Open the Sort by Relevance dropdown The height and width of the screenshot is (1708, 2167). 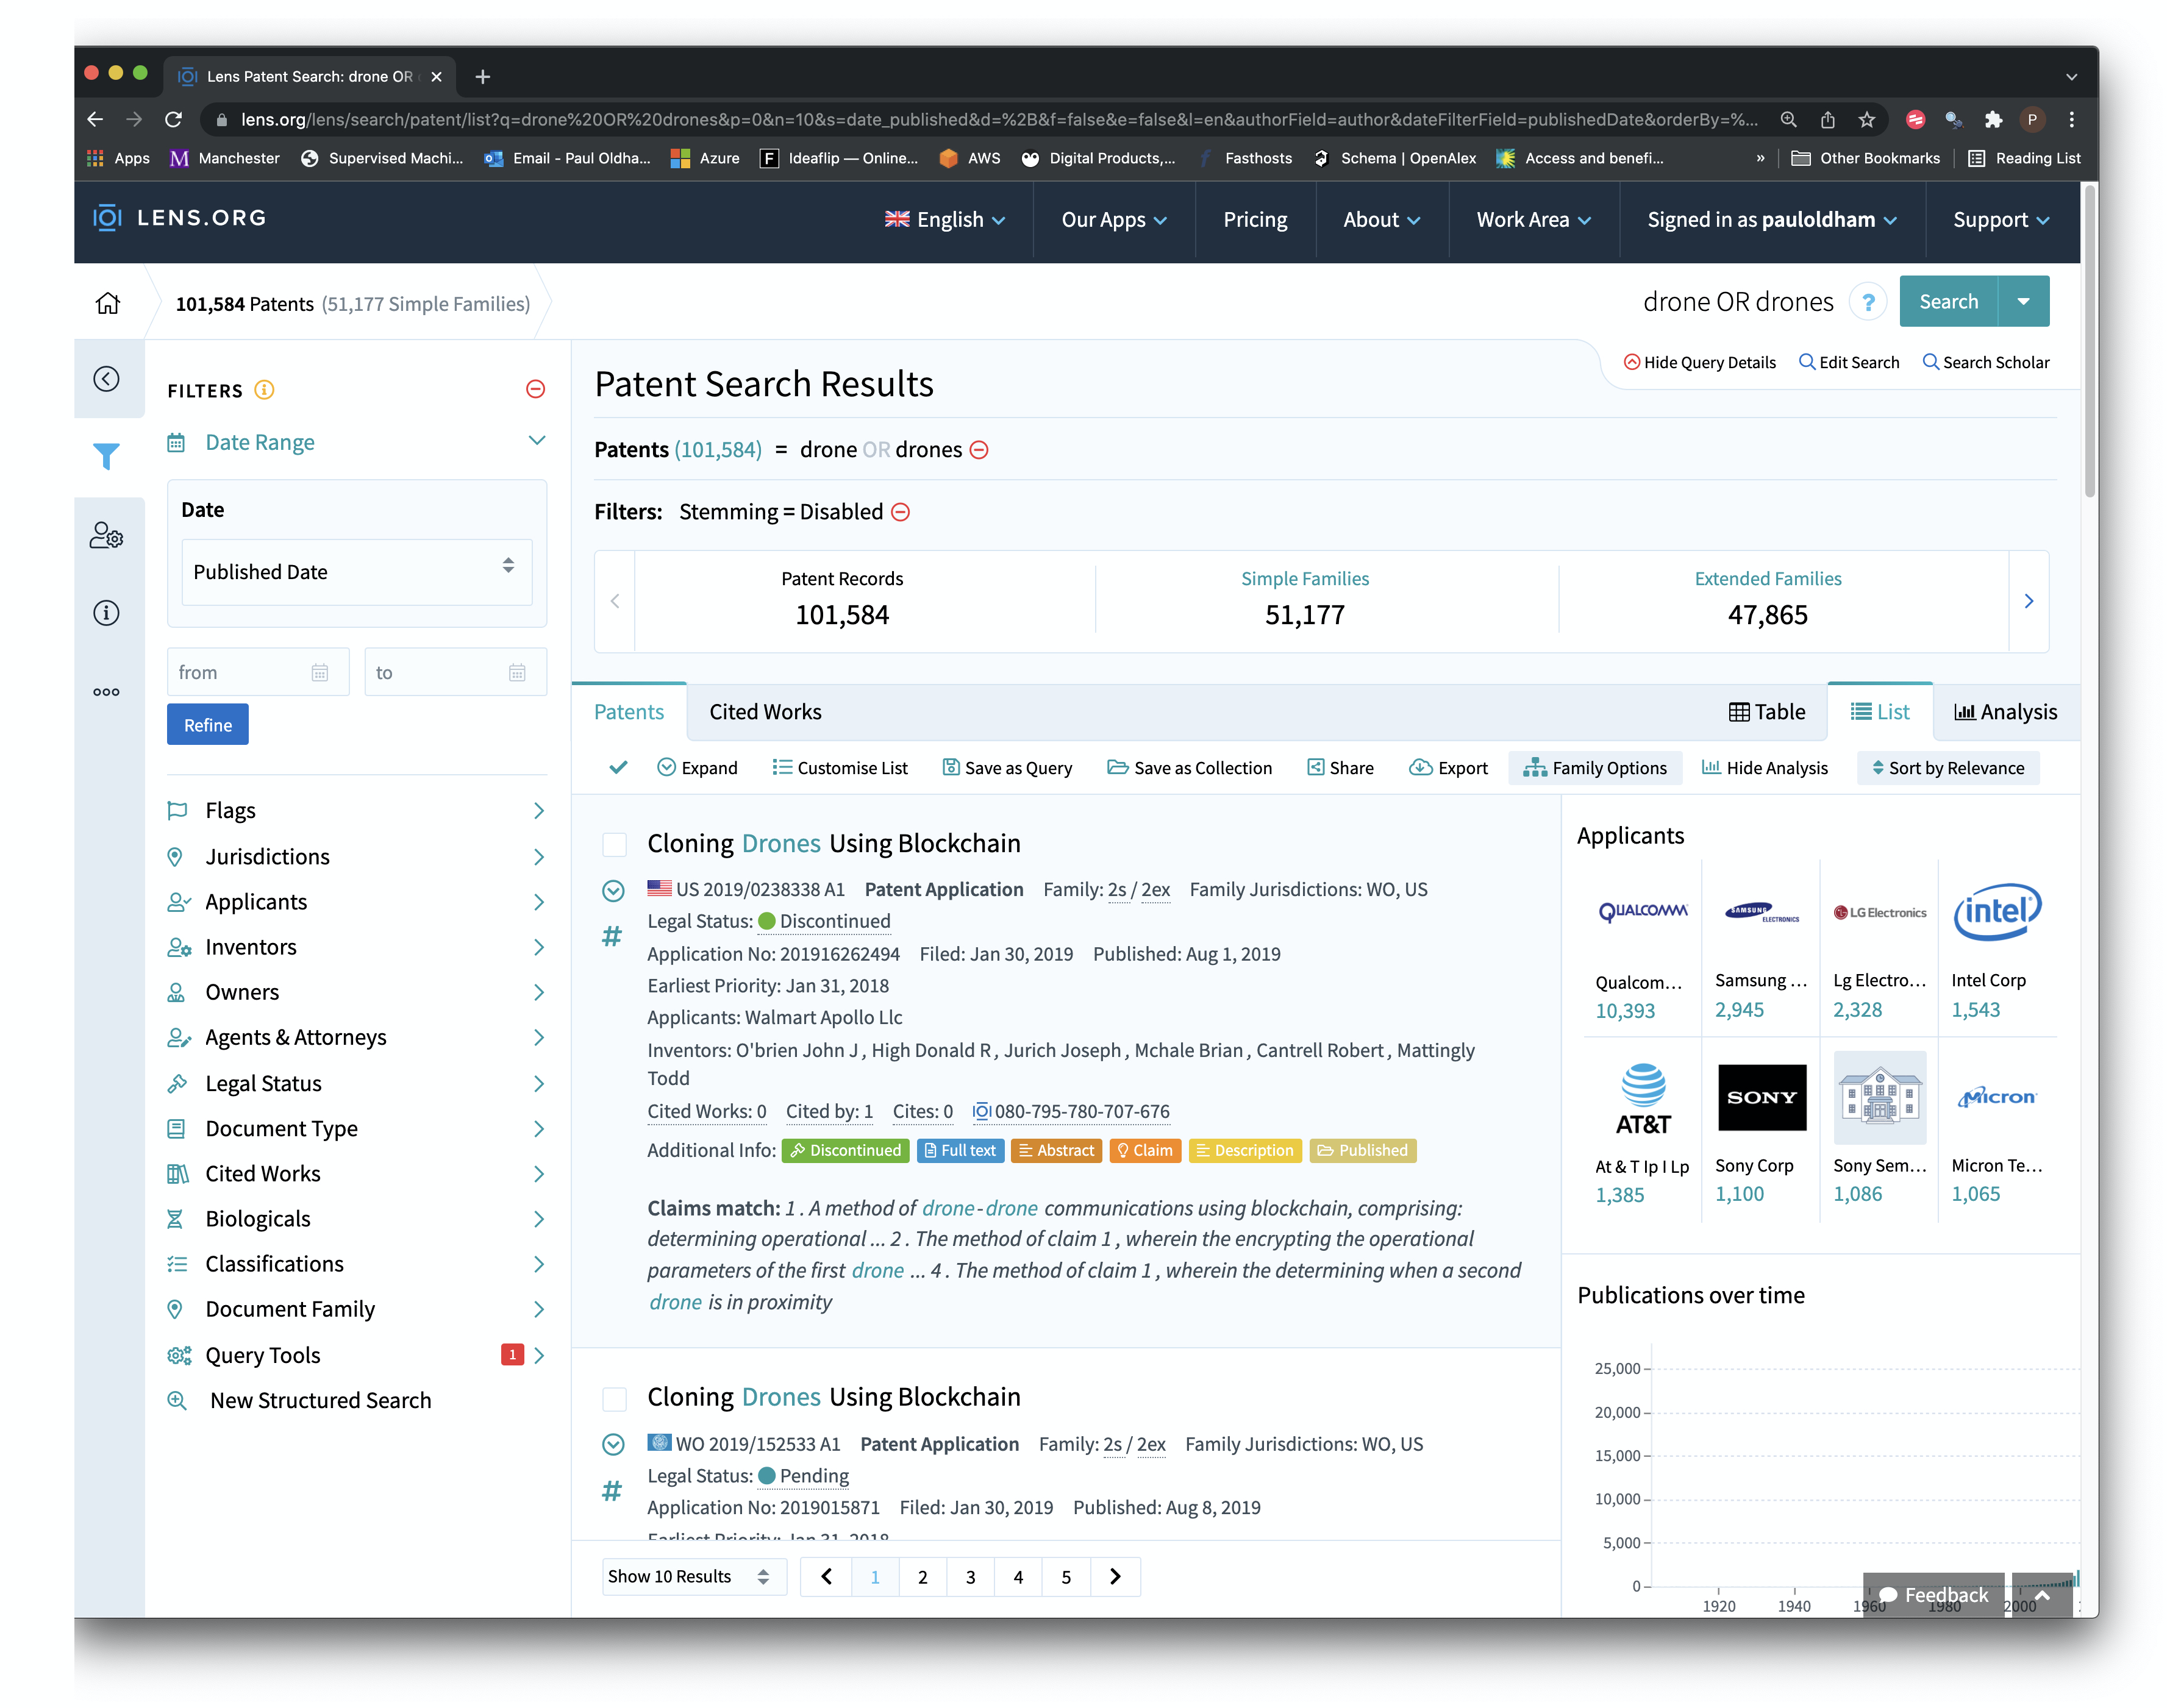click(x=1947, y=767)
